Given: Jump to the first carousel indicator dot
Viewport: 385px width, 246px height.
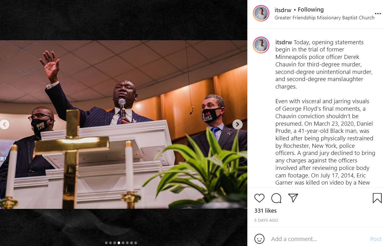Looking at the screenshot, I should (106, 243).
